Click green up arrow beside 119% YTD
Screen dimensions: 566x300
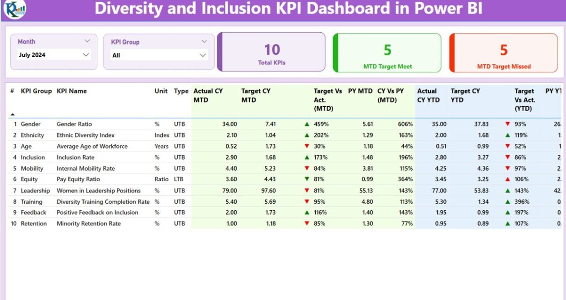click(508, 135)
